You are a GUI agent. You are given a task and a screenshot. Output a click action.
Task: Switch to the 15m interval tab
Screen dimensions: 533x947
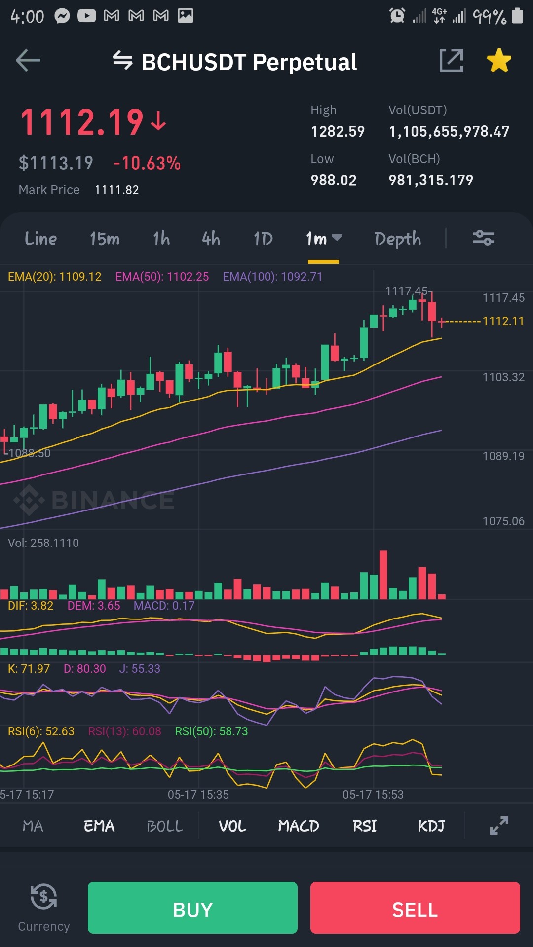[x=105, y=239]
